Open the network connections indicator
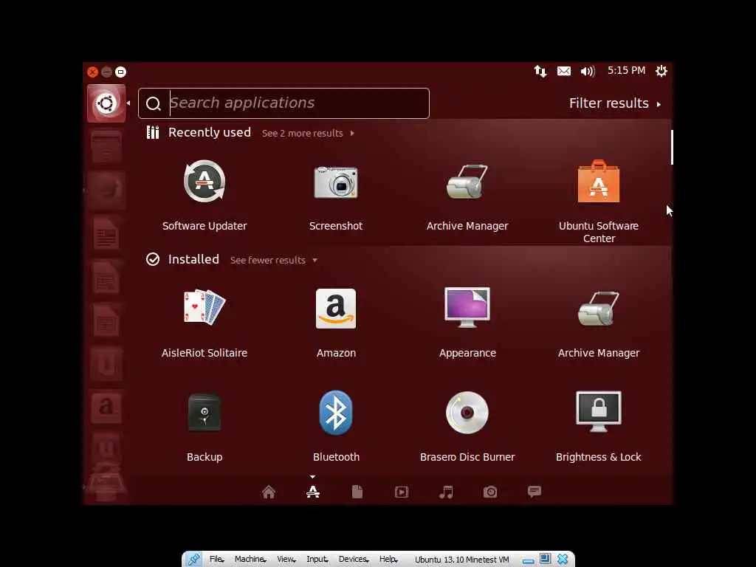Viewport: 756px width, 567px height. tap(540, 72)
